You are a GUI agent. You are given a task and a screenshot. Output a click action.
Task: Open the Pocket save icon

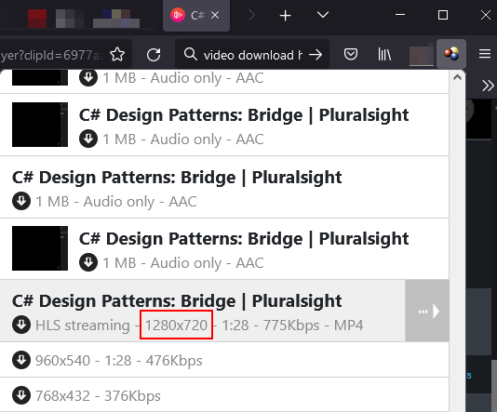351,54
